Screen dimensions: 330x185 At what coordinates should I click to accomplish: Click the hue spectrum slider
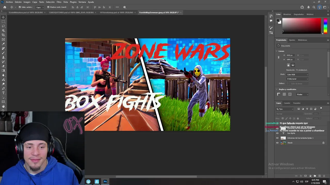coord(325,26)
